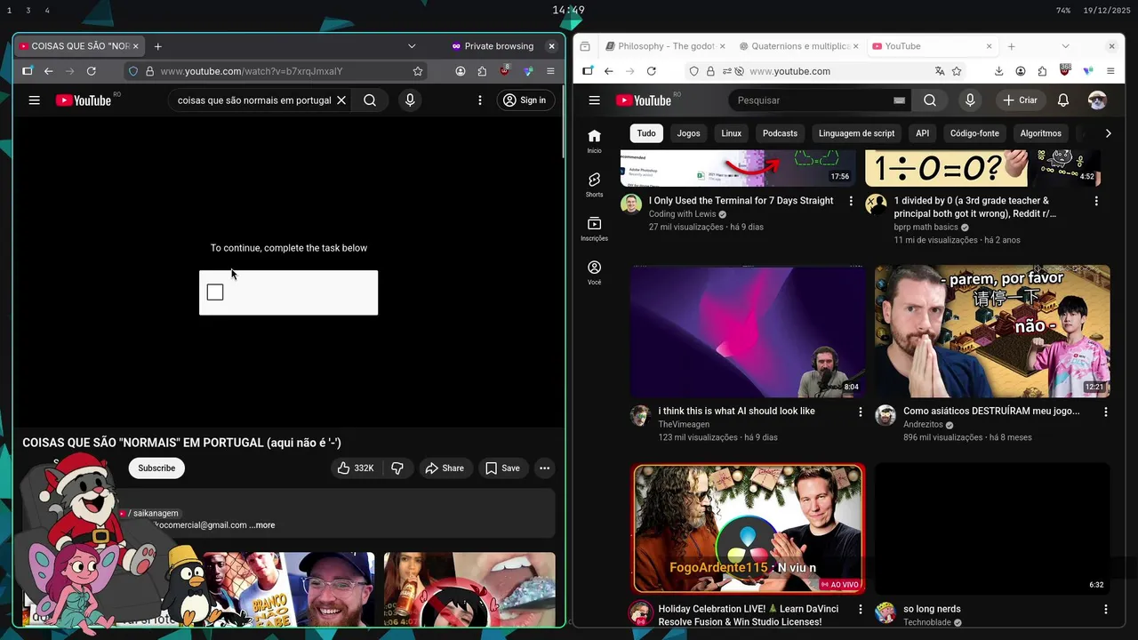The width and height of the screenshot is (1138, 640).
Task: Open on-screen keyboard in Pesquisar box
Action: point(899,100)
